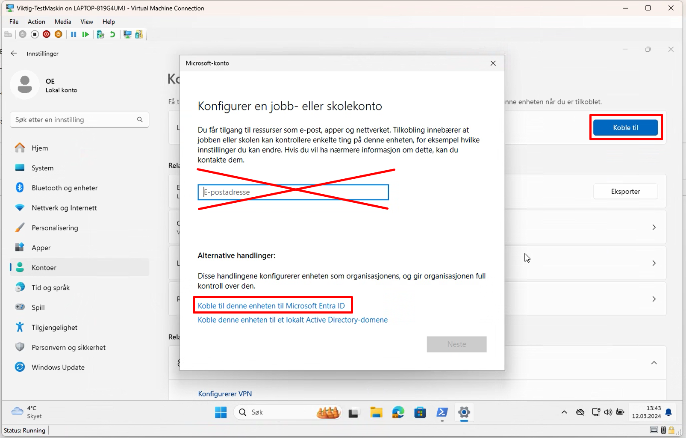Image resolution: width=686 pixels, height=438 pixels.
Task: Click the Enhanced Session monitor icon
Action: (127, 35)
